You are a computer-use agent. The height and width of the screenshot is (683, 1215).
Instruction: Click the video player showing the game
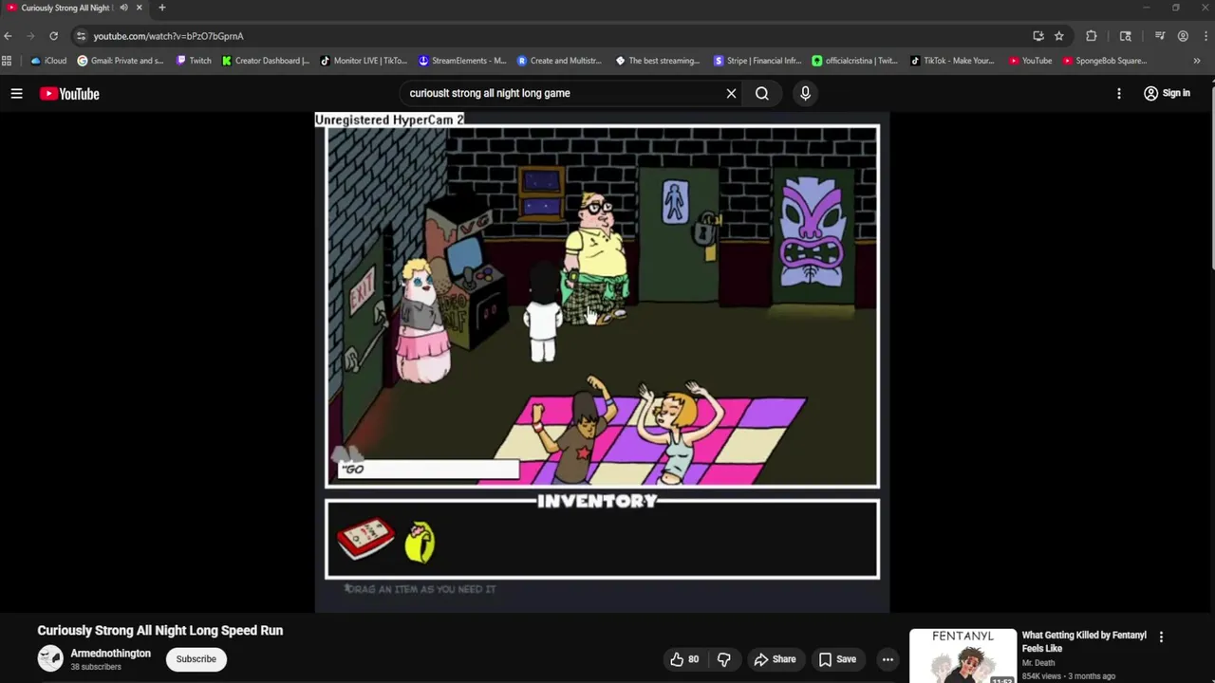(x=602, y=361)
